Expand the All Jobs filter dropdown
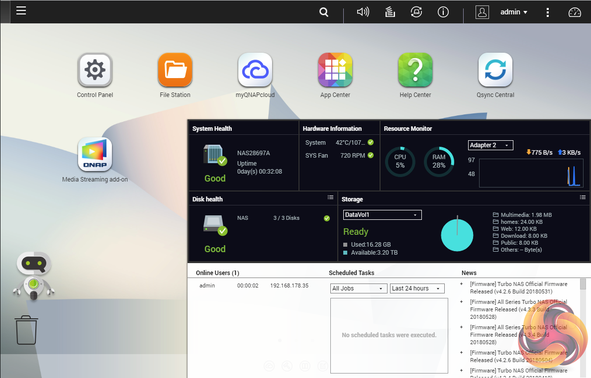The image size is (591, 378). click(x=359, y=288)
